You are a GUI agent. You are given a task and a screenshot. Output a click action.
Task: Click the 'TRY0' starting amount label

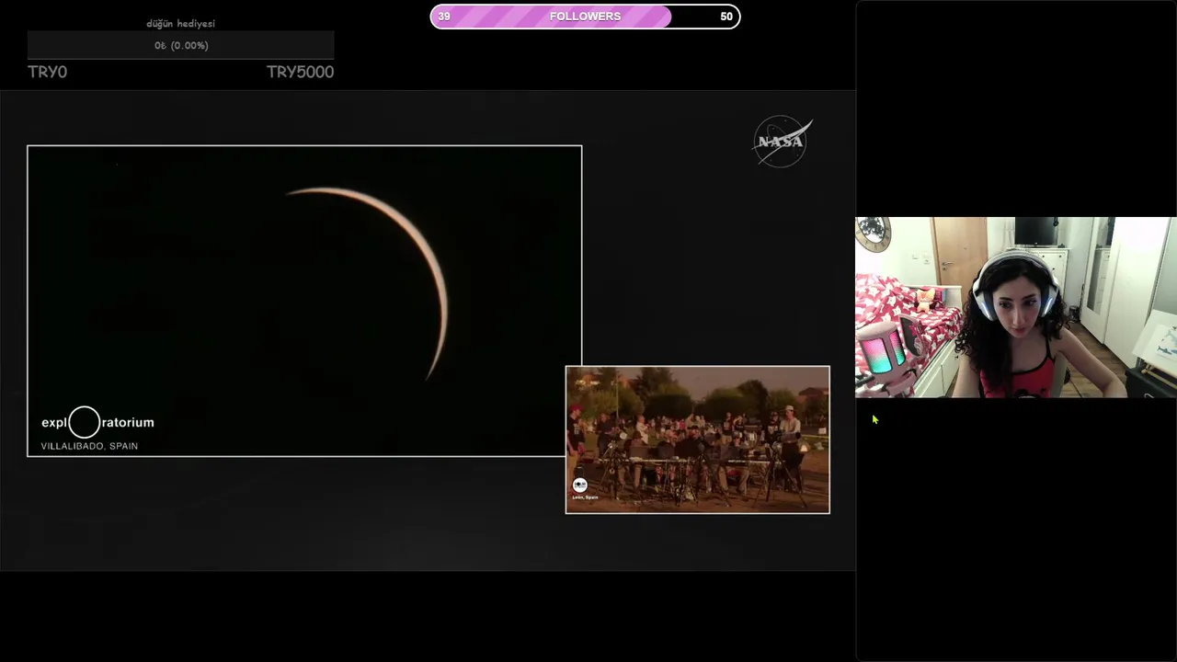47,72
